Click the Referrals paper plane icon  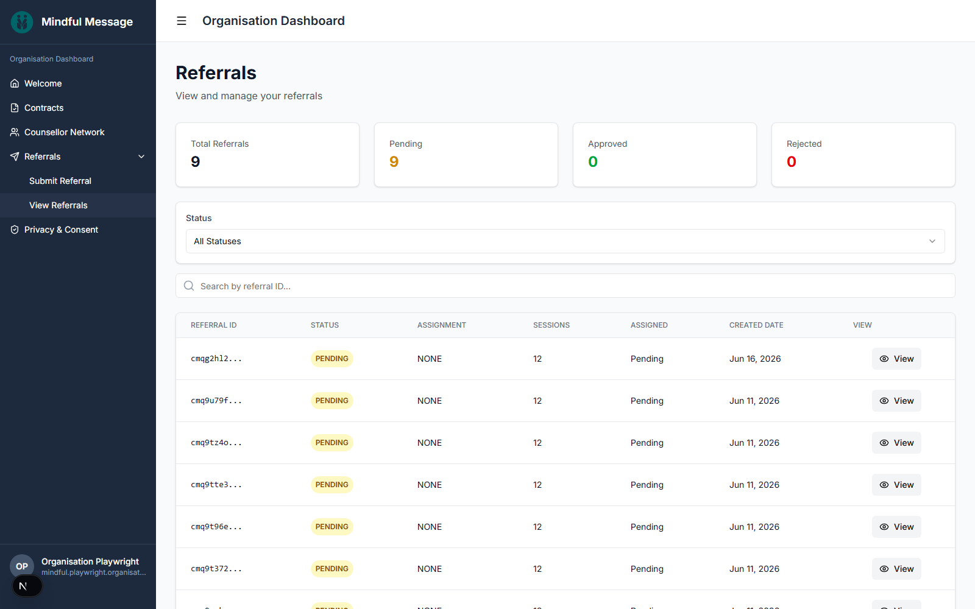15,157
